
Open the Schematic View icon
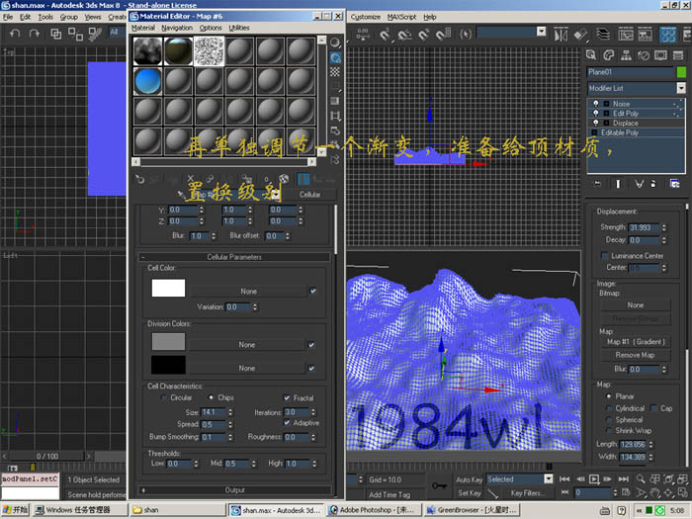pos(646,35)
